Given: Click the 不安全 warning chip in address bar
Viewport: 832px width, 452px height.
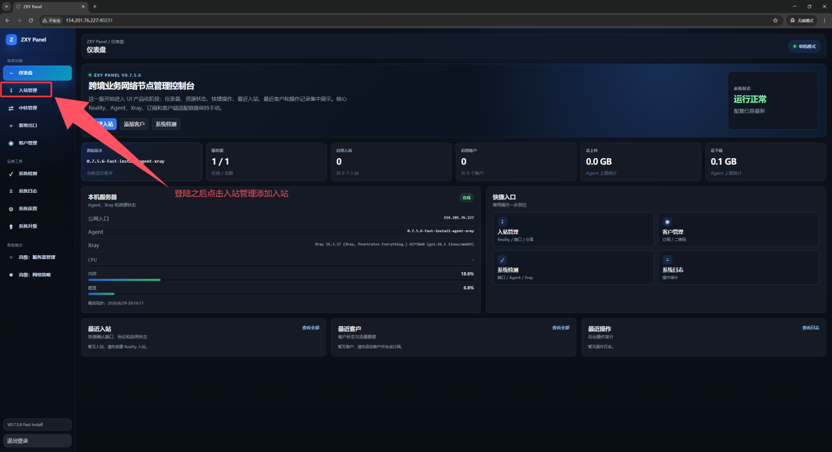Looking at the screenshot, I should 52,20.
